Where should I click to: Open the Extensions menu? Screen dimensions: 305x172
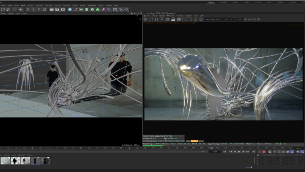(x=91, y=6)
